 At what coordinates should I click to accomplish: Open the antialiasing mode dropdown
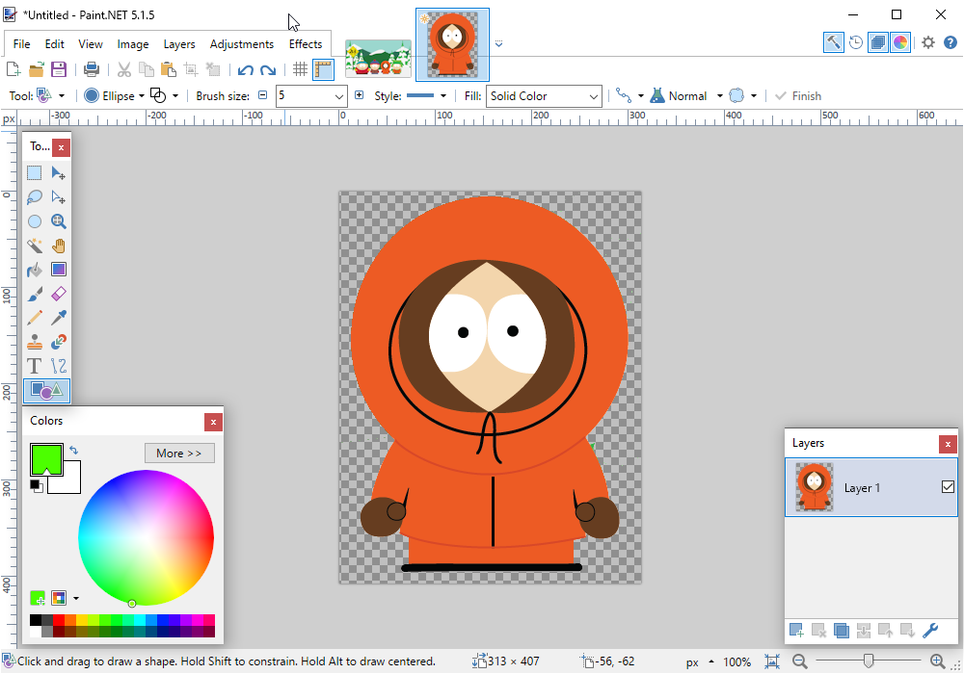[x=742, y=95]
